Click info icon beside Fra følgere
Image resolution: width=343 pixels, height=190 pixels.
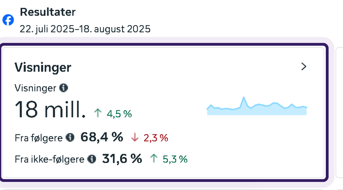(70, 137)
